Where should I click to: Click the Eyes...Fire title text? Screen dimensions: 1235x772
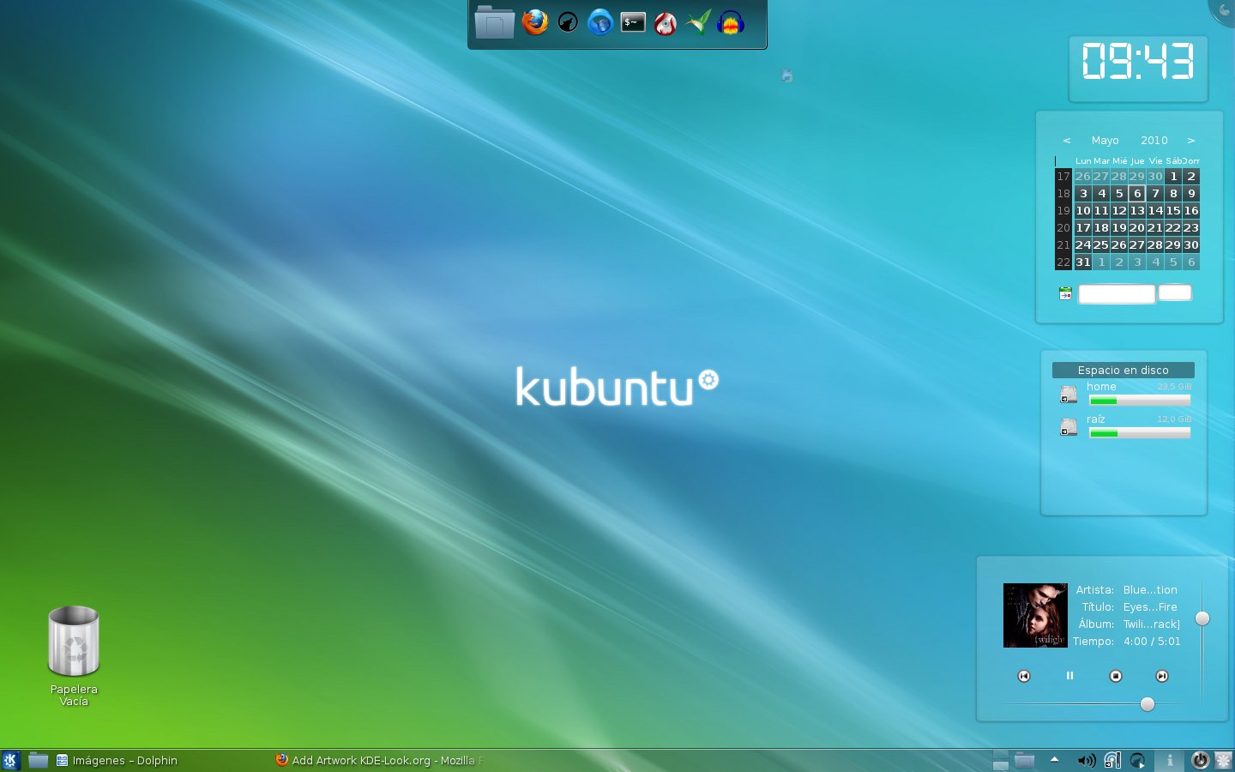coord(1150,606)
